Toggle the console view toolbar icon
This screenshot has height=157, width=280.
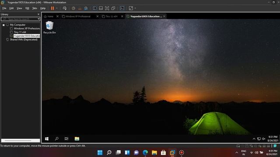pos(122,8)
